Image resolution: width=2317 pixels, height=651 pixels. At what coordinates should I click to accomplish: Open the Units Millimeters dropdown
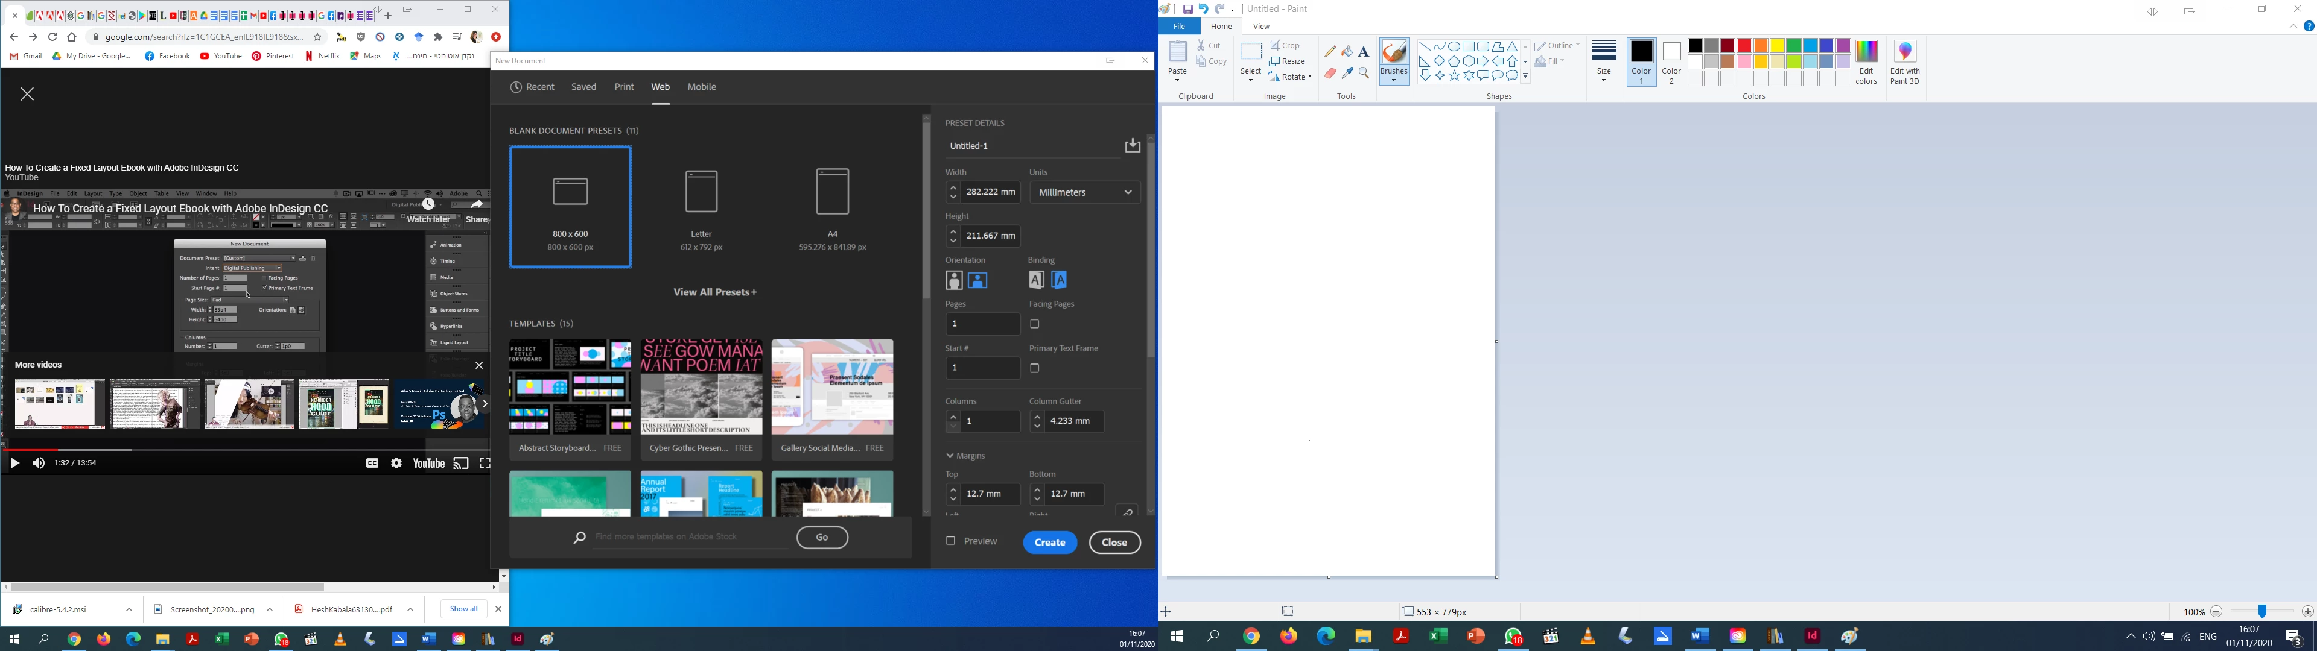pyautogui.click(x=1085, y=192)
